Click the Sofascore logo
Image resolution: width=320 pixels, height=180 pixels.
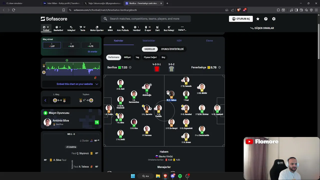[x=54, y=19]
